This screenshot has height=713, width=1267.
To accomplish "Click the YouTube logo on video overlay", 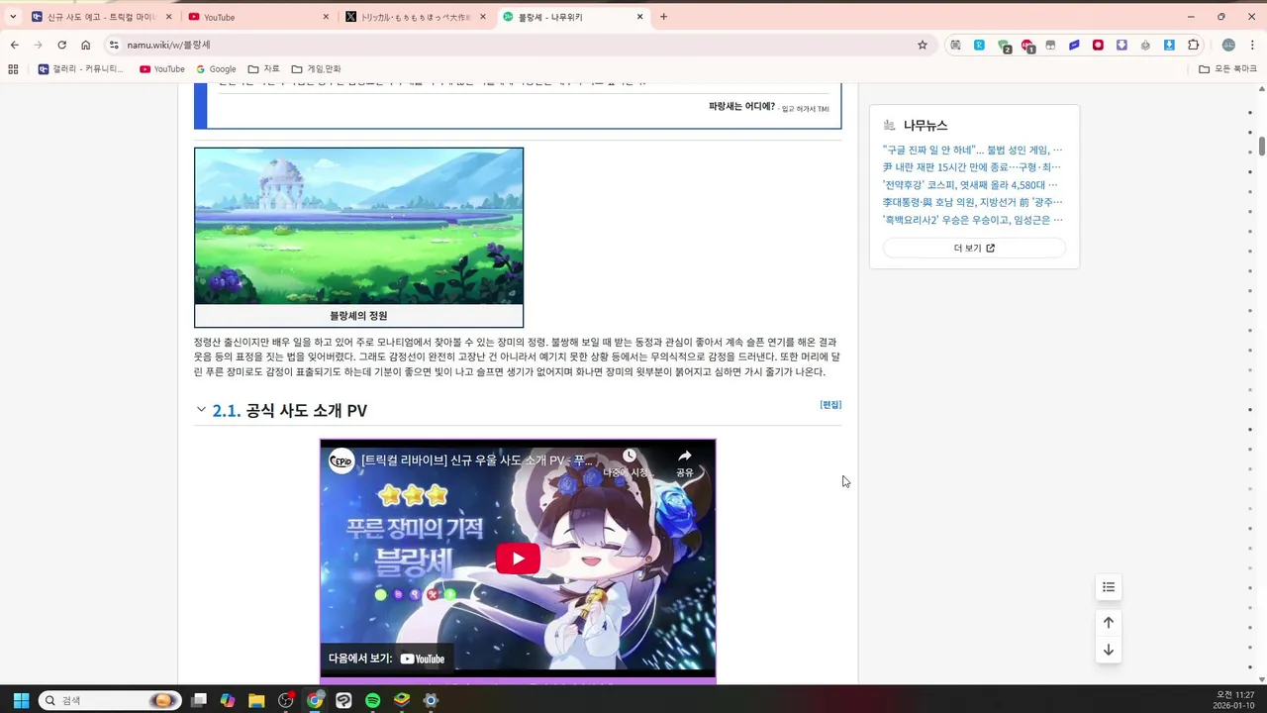I will (x=423, y=659).
